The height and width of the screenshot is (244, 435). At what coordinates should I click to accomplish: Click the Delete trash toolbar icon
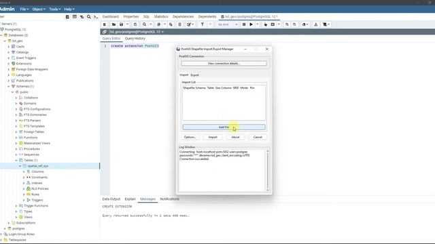pyautogui.click(x=179, y=24)
